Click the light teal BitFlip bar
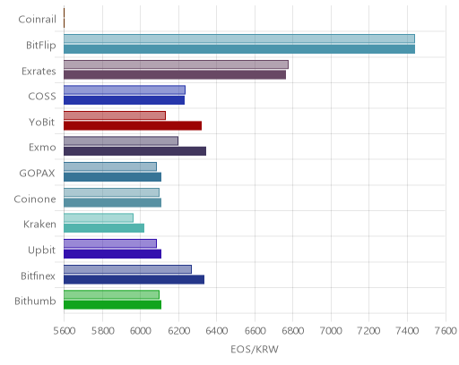This screenshot has height=365, width=459. click(x=239, y=38)
